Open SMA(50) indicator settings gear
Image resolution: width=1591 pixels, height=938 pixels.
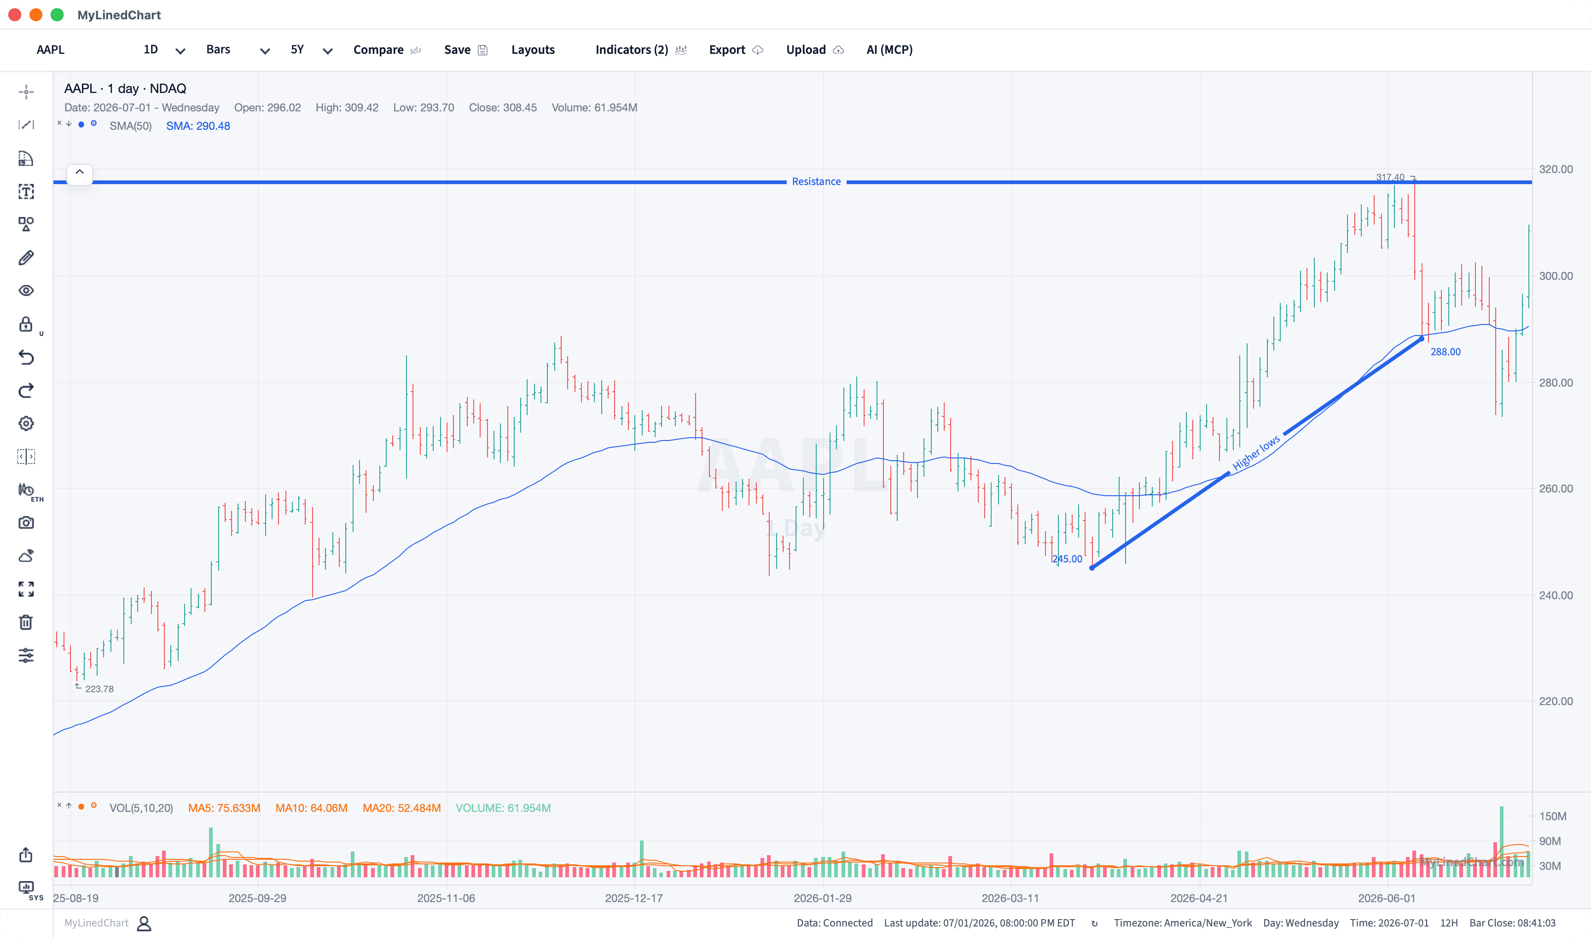(93, 123)
